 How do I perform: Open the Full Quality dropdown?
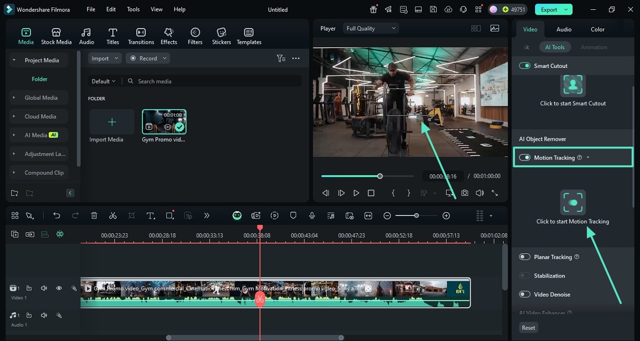(371, 29)
